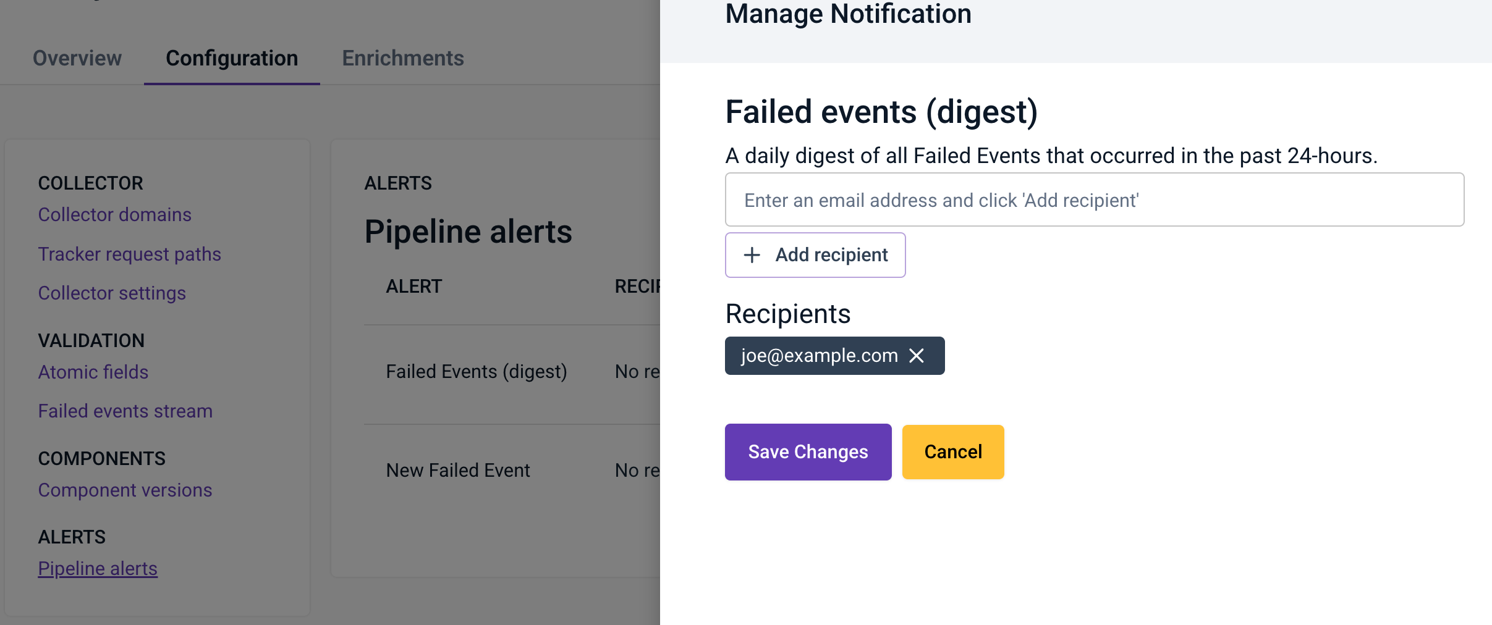Open the Configuration tab
1492x625 pixels.
[x=232, y=58]
